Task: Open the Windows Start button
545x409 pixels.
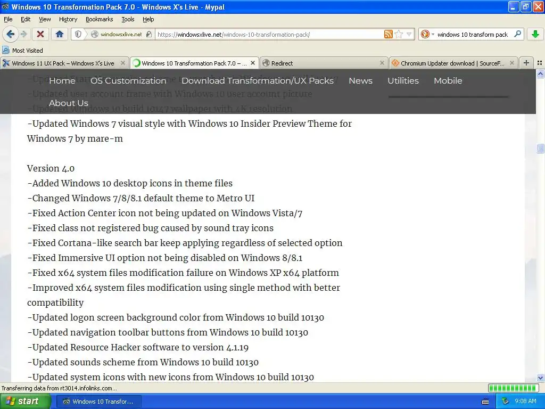Action: tap(25, 401)
